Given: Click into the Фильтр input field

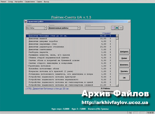Looking at the screenshot, I should click(x=95, y=28).
